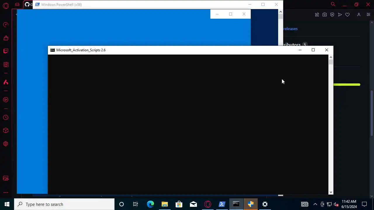
Task: Open the Twitch panel in Opera sidebar
Action: tap(6, 51)
